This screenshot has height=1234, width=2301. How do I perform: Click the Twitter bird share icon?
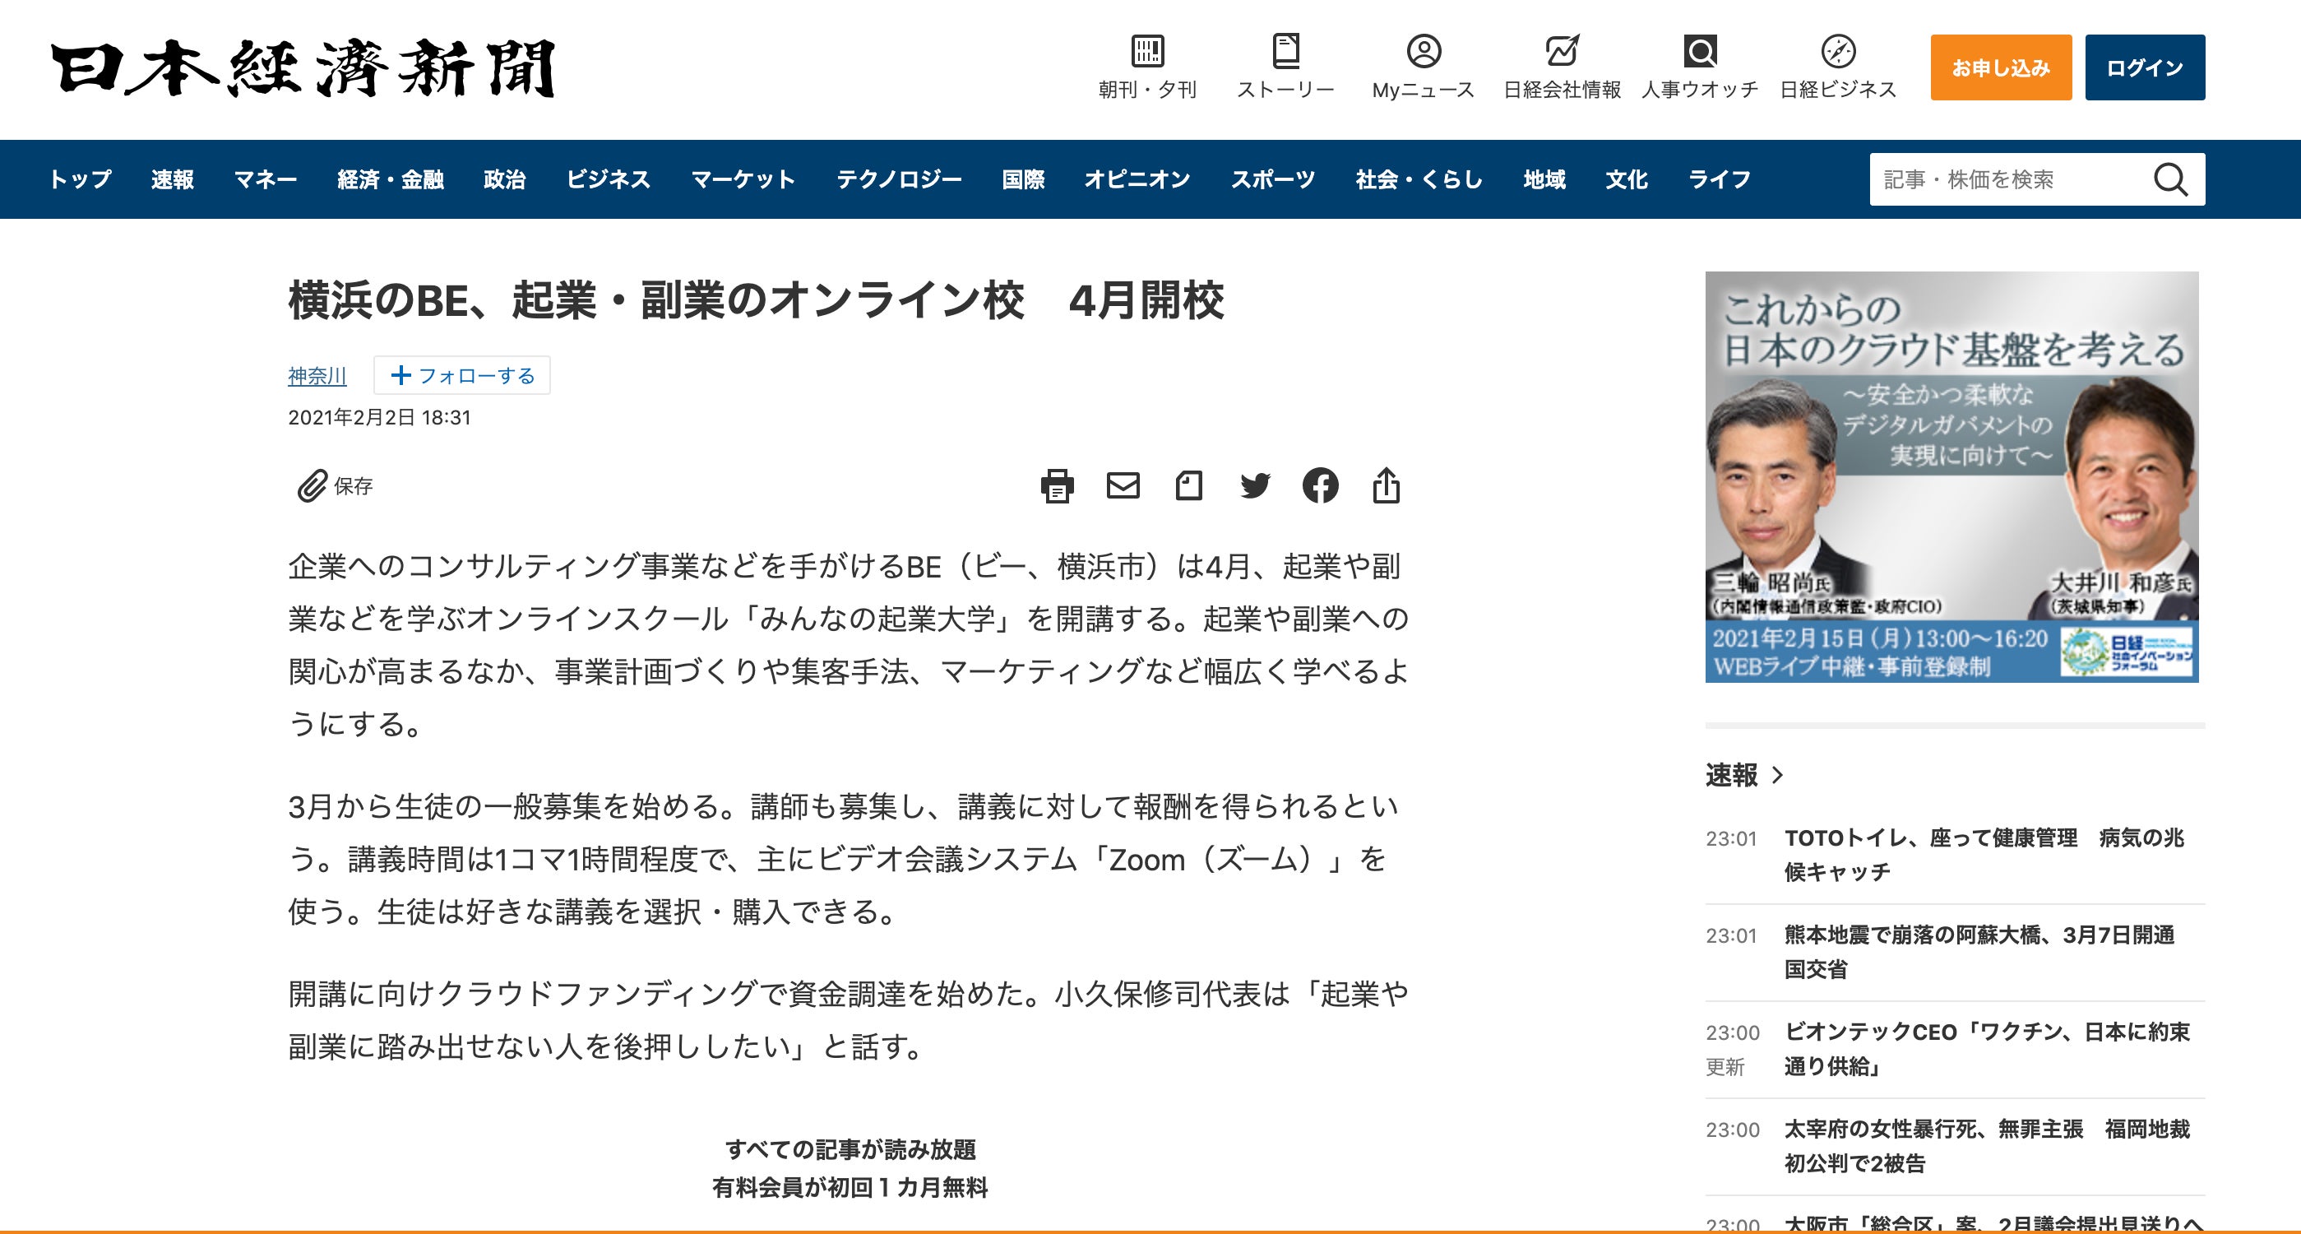point(1254,485)
